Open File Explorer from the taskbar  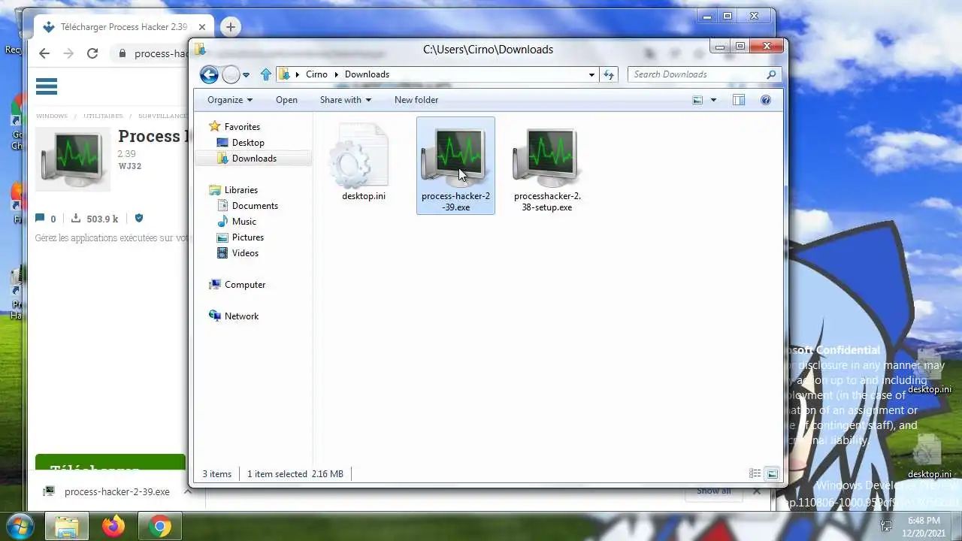pyautogui.click(x=67, y=526)
